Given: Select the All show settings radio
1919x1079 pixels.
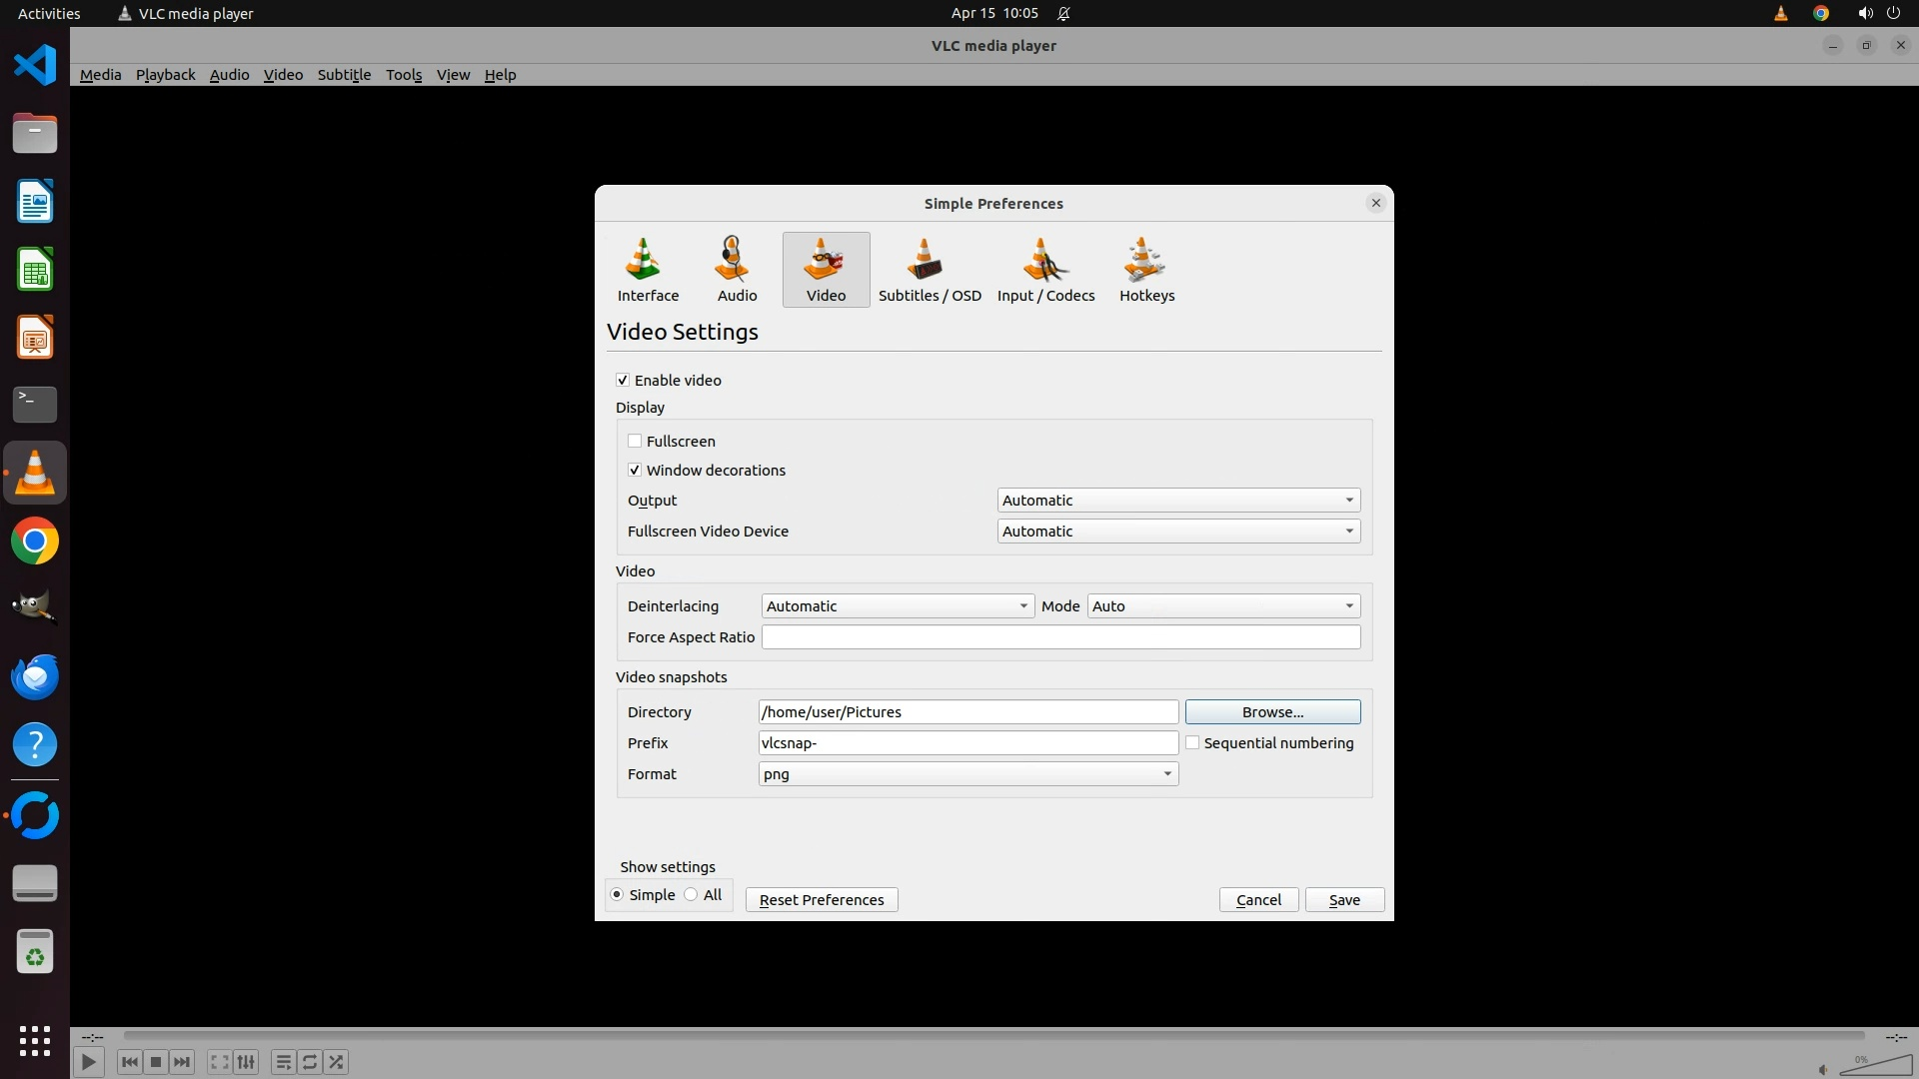Looking at the screenshot, I should (692, 894).
